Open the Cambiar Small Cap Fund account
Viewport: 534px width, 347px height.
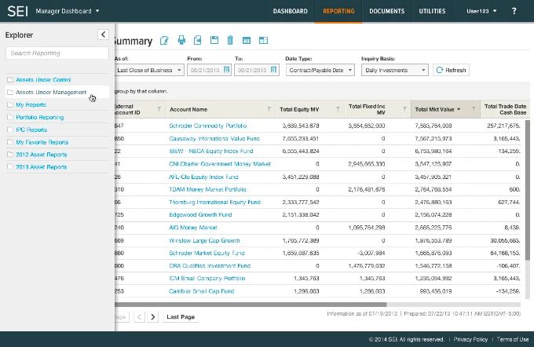tap(201, 291)
